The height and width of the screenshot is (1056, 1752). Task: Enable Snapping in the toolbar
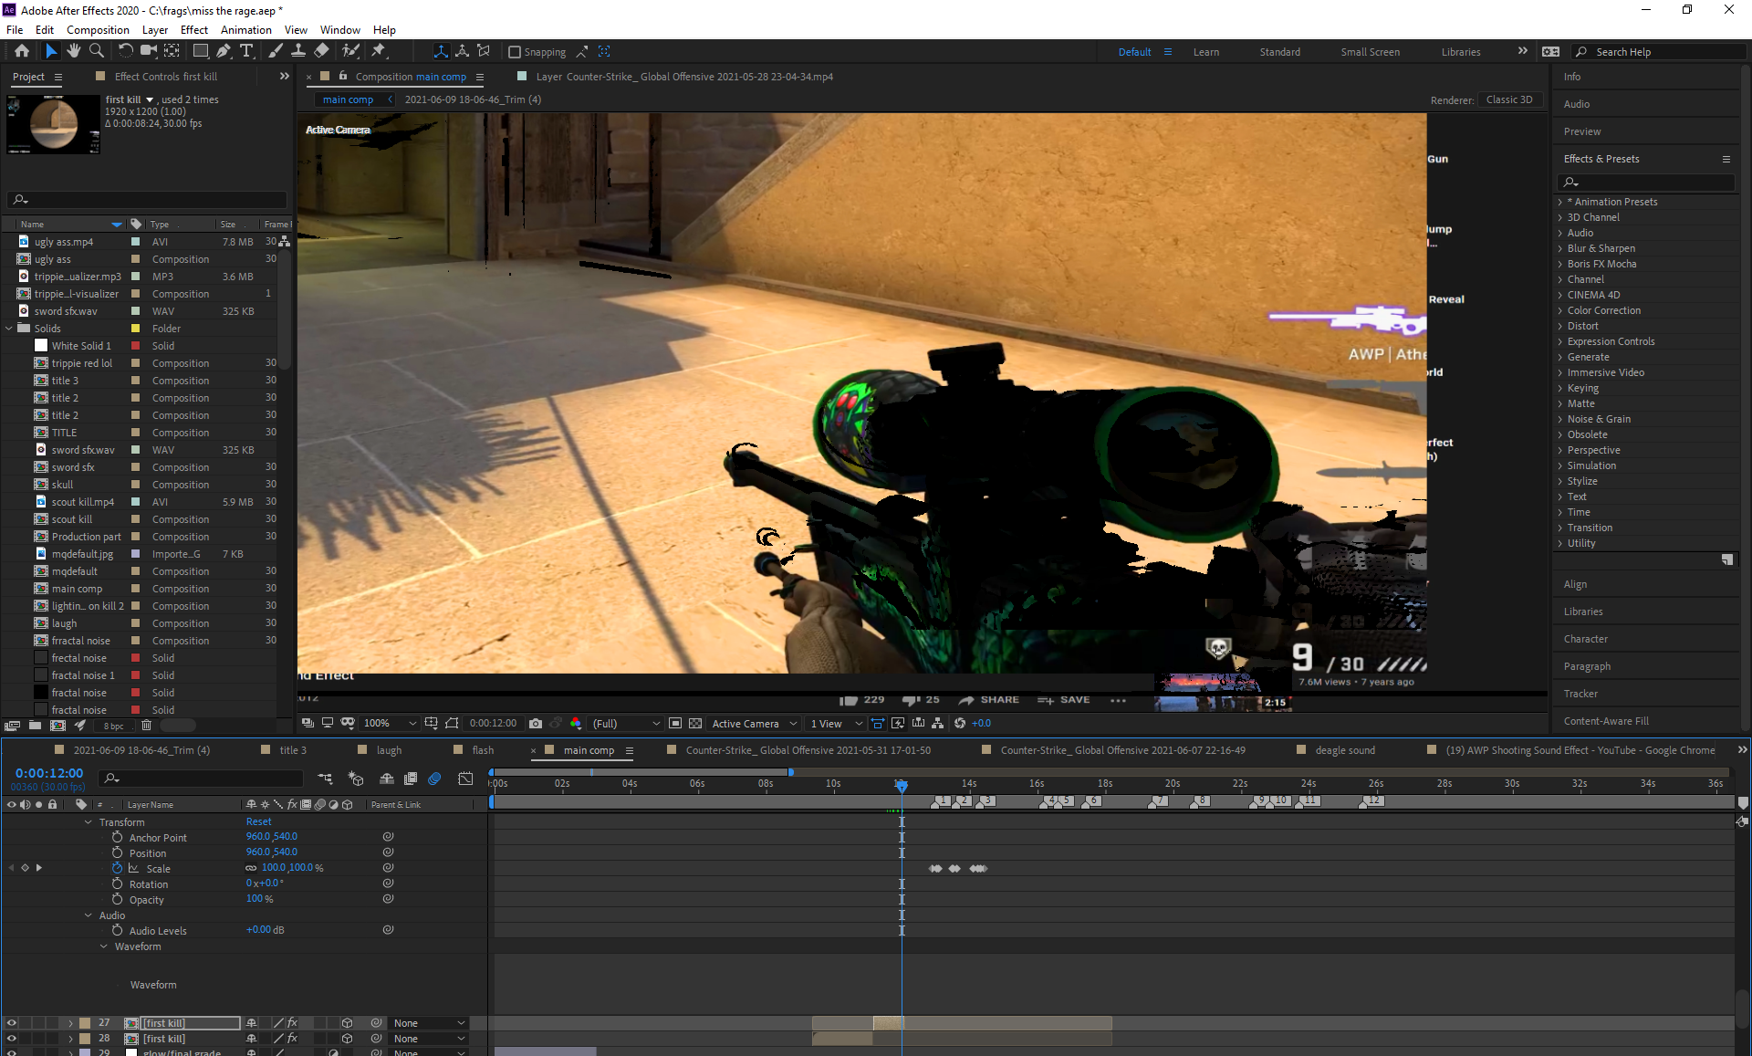pos(516,52)
